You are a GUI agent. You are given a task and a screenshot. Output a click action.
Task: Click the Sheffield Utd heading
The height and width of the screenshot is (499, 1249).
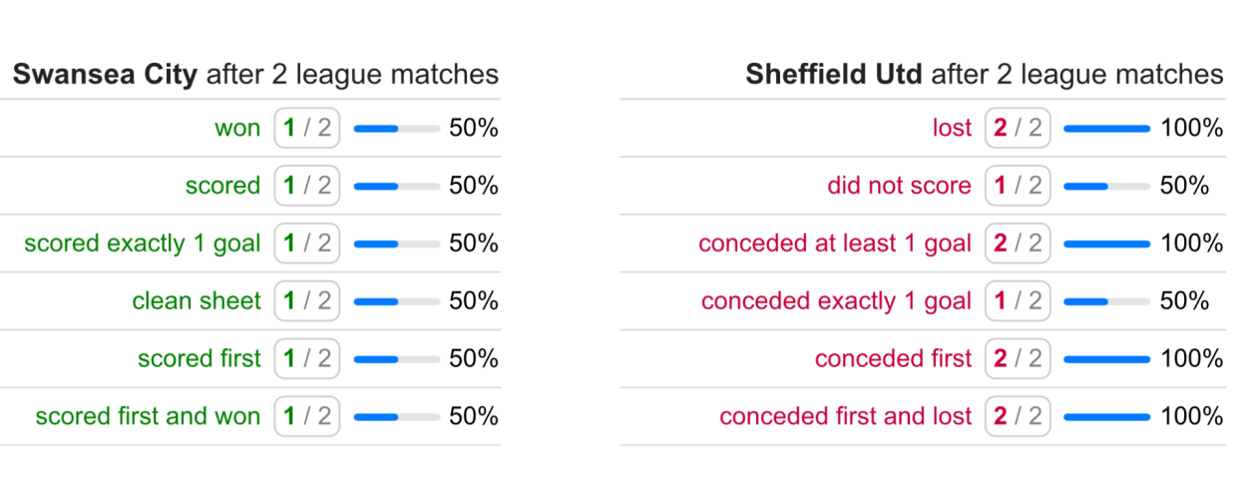(834, 75)
